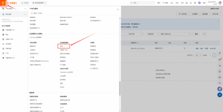Click the blue AI assistant icon in header
Viewport: 223px width, 112px height.
199,3
